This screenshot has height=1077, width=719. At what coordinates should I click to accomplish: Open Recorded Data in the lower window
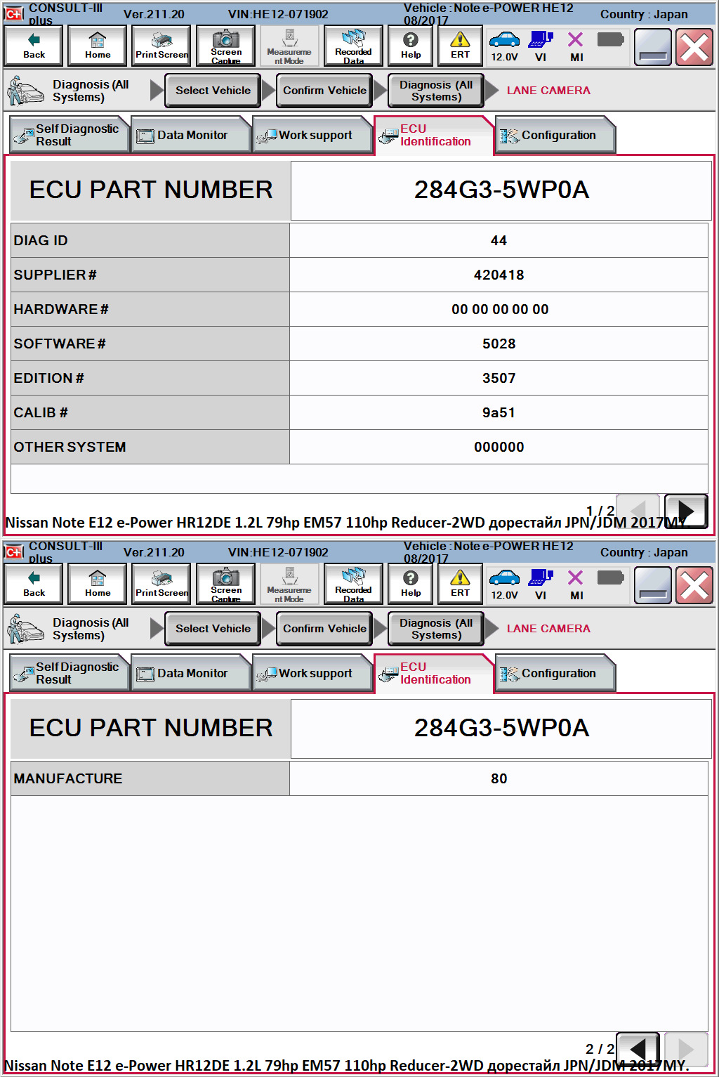pyautogui.click(x=353, y=584)
